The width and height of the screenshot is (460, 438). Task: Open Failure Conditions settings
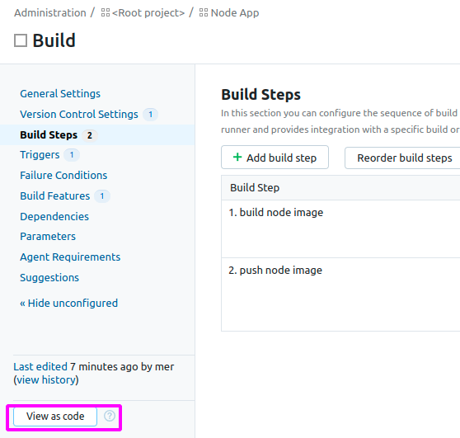[63, 175]
